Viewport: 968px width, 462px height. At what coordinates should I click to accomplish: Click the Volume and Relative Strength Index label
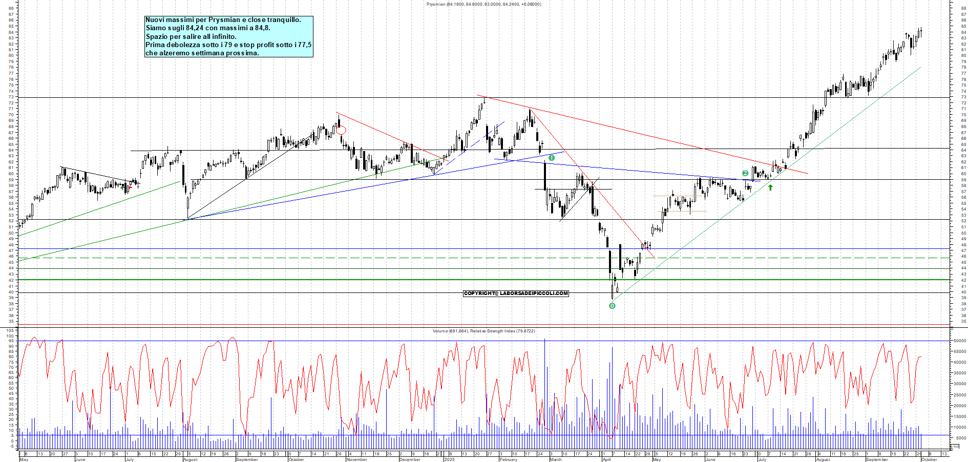(483, 331)
